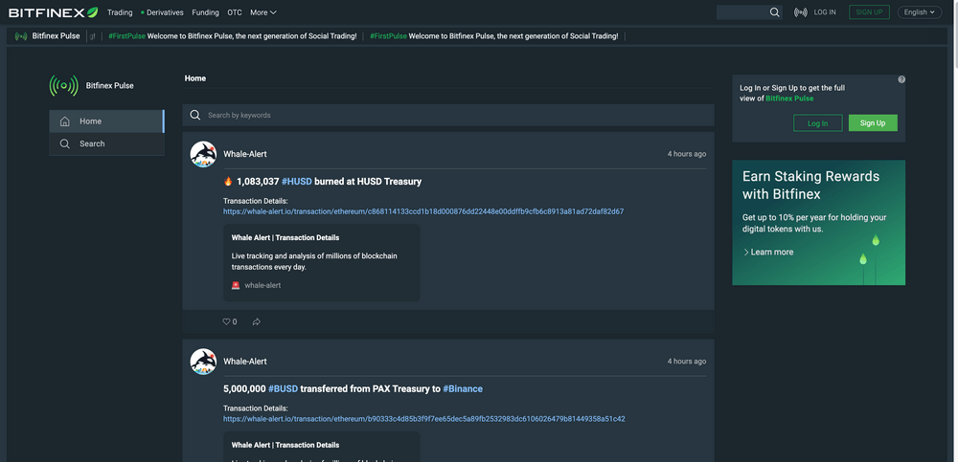Click the SIGN UP outlined header button
Image resolution: width=958 pixels, height=462 pixels.
[x=870, y=12]
